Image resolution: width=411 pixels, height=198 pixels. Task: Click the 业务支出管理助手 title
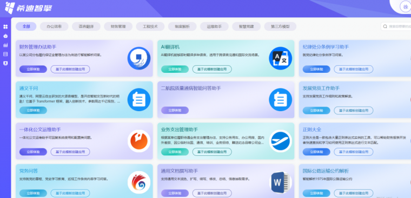(x=180, y=129)
